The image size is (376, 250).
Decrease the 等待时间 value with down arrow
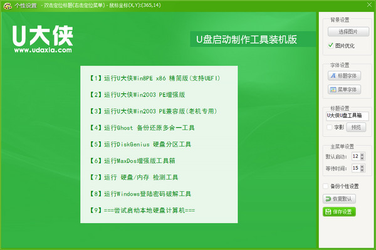click(x=362, y=170)
